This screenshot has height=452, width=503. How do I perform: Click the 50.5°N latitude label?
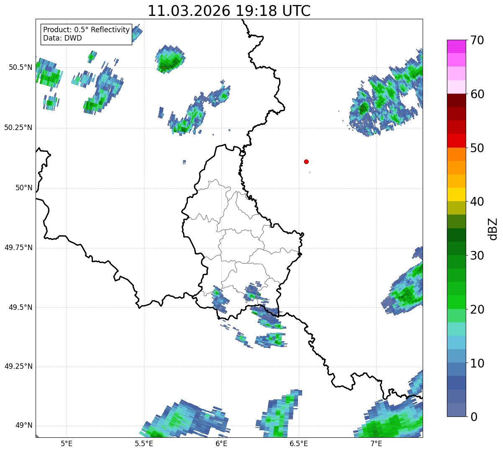coord(20,67)
